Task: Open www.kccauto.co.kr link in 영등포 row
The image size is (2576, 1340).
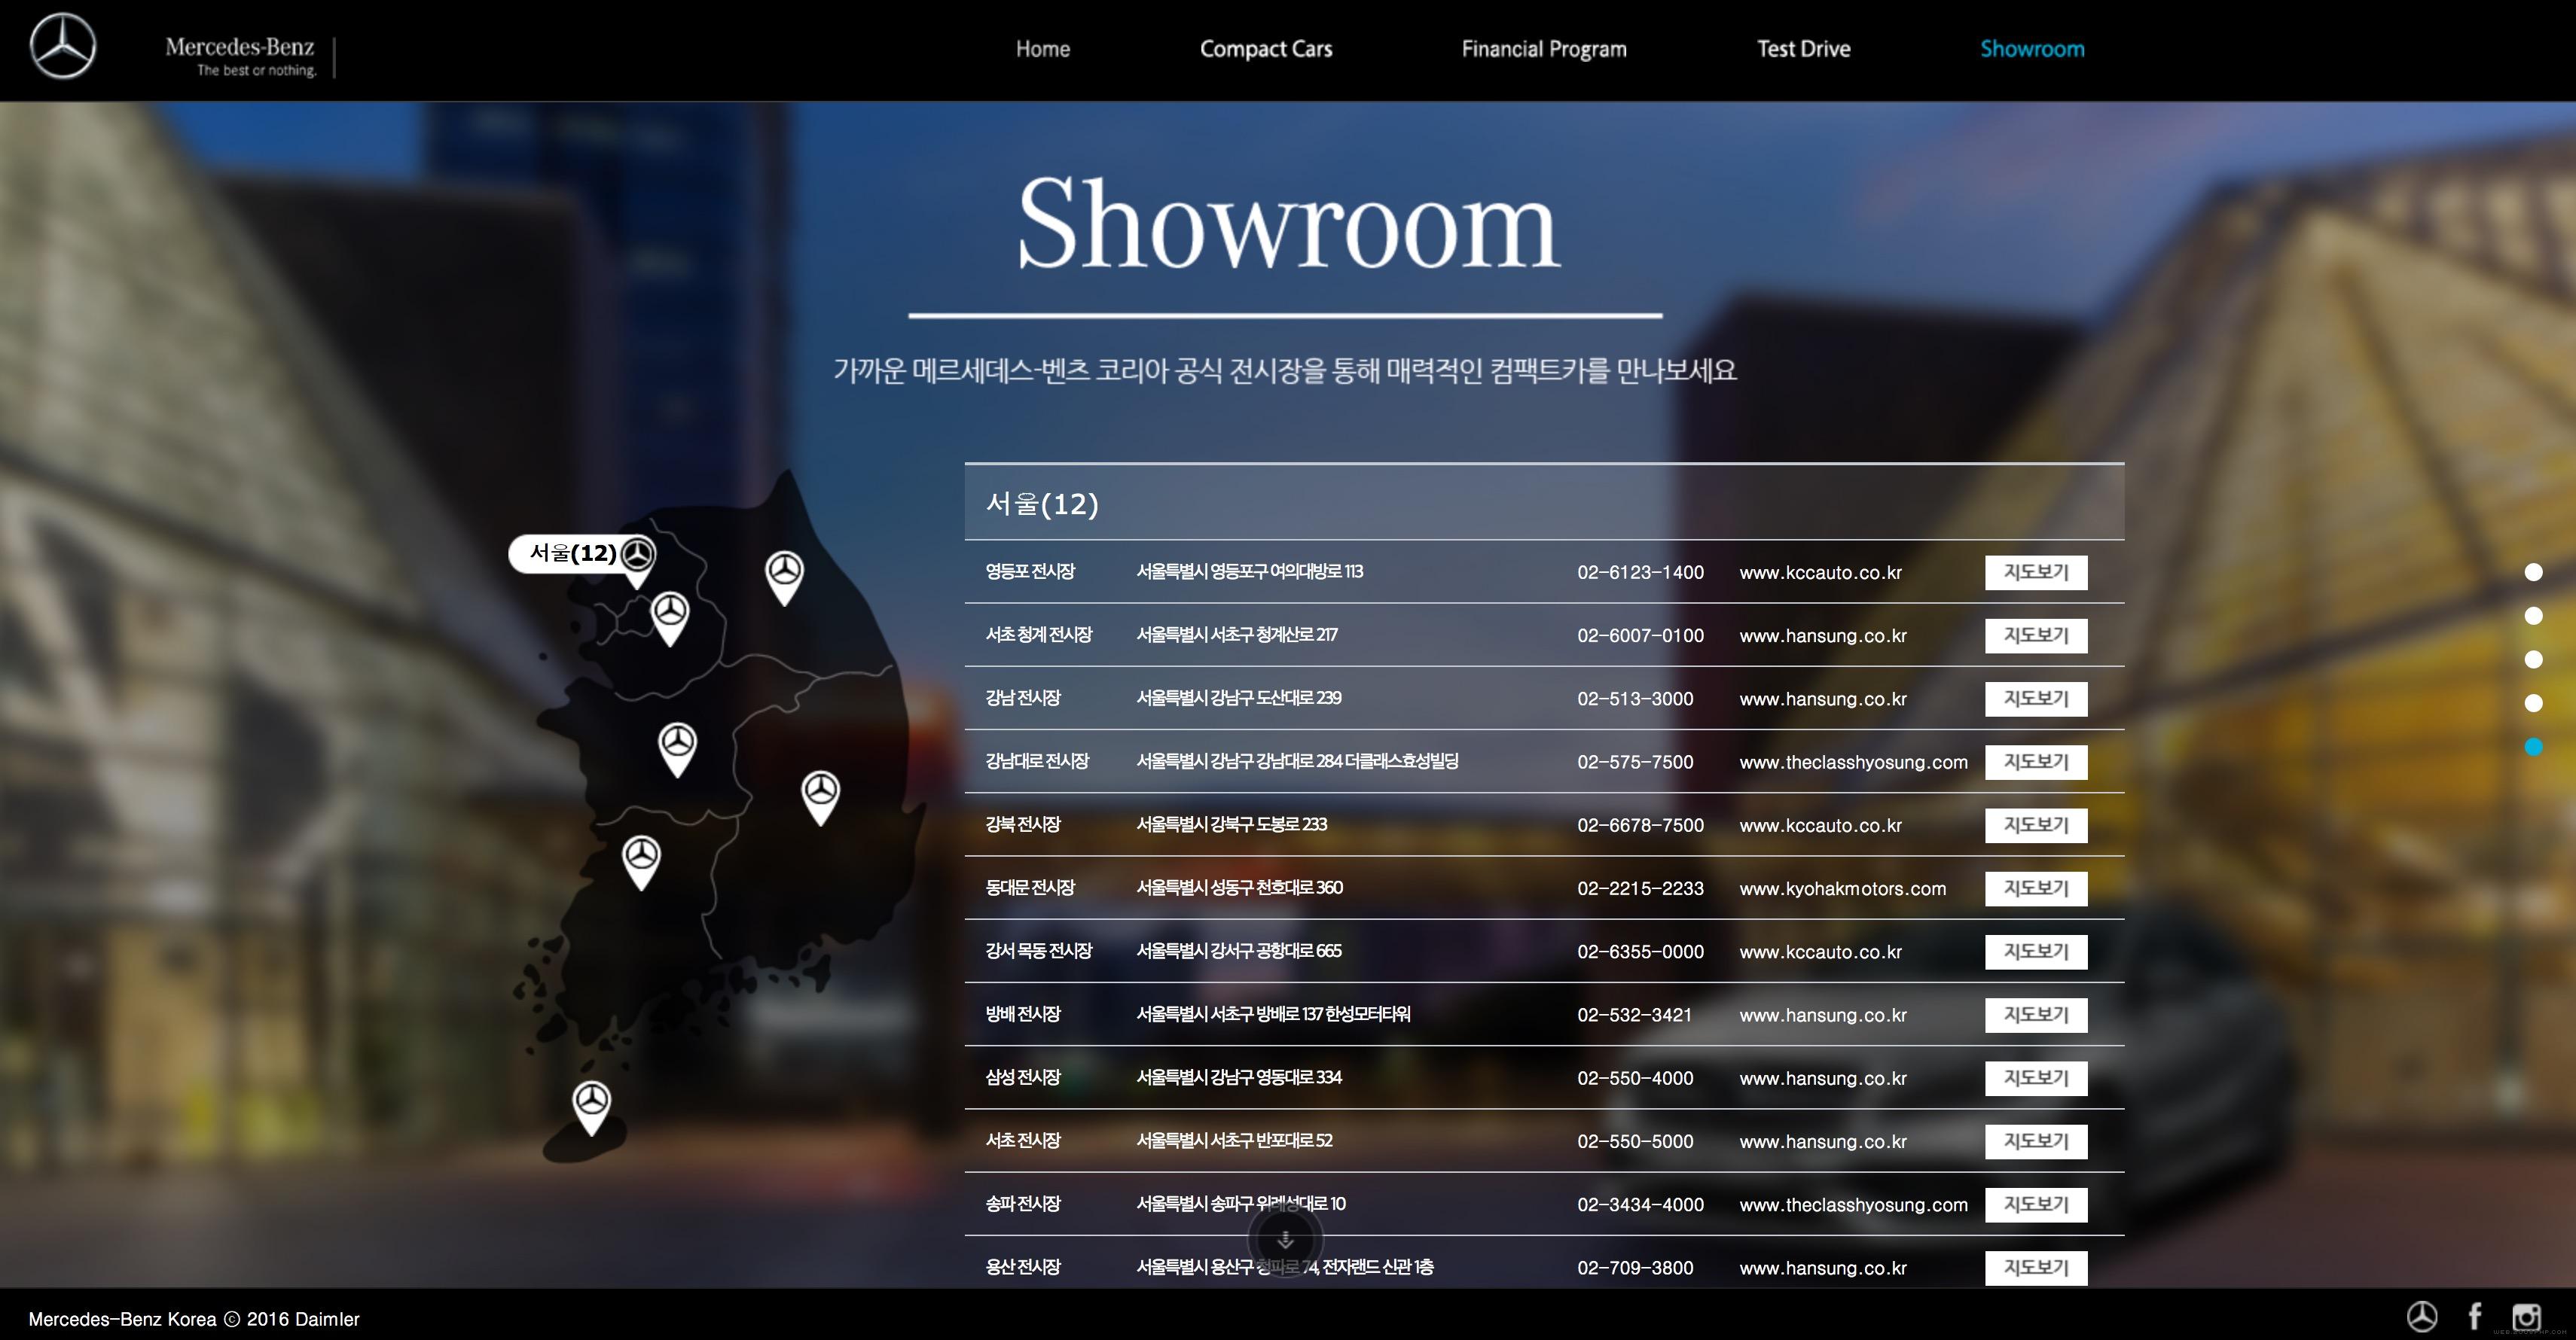Action: click(1820, 573)
